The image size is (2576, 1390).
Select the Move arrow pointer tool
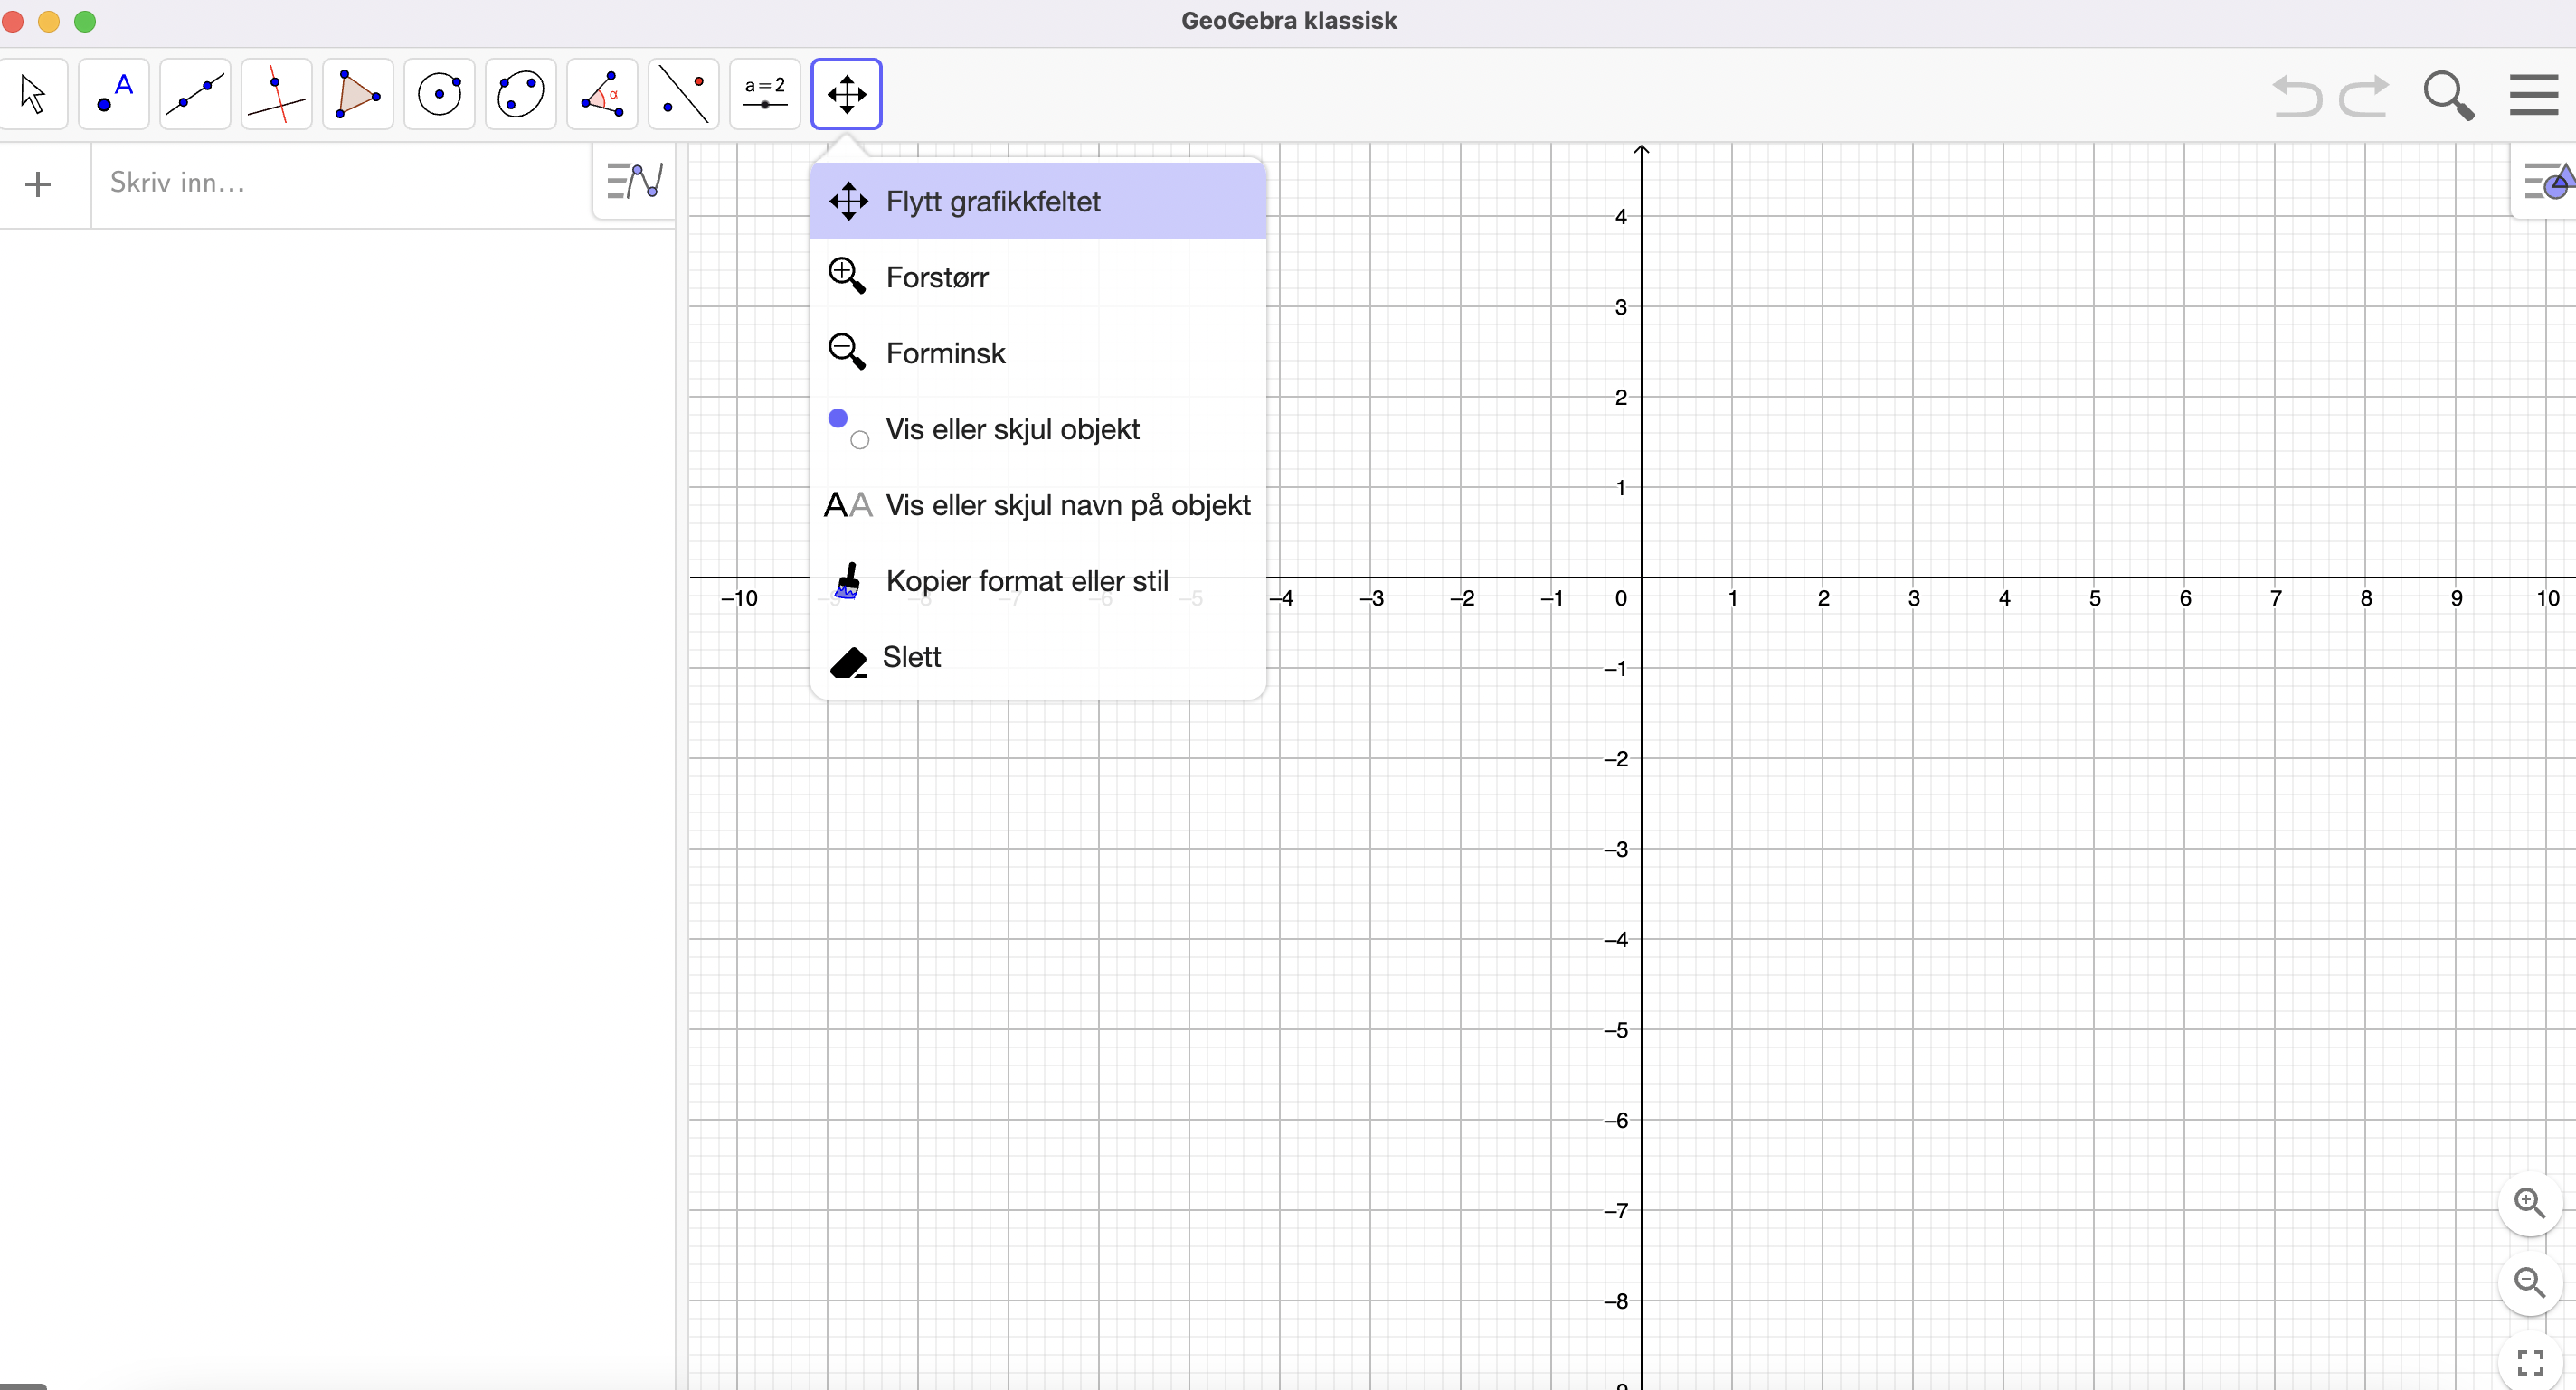(34, 95)
